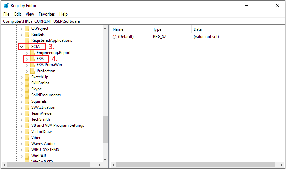Click tree pane horizontal scrollbar left arrow

4,165
